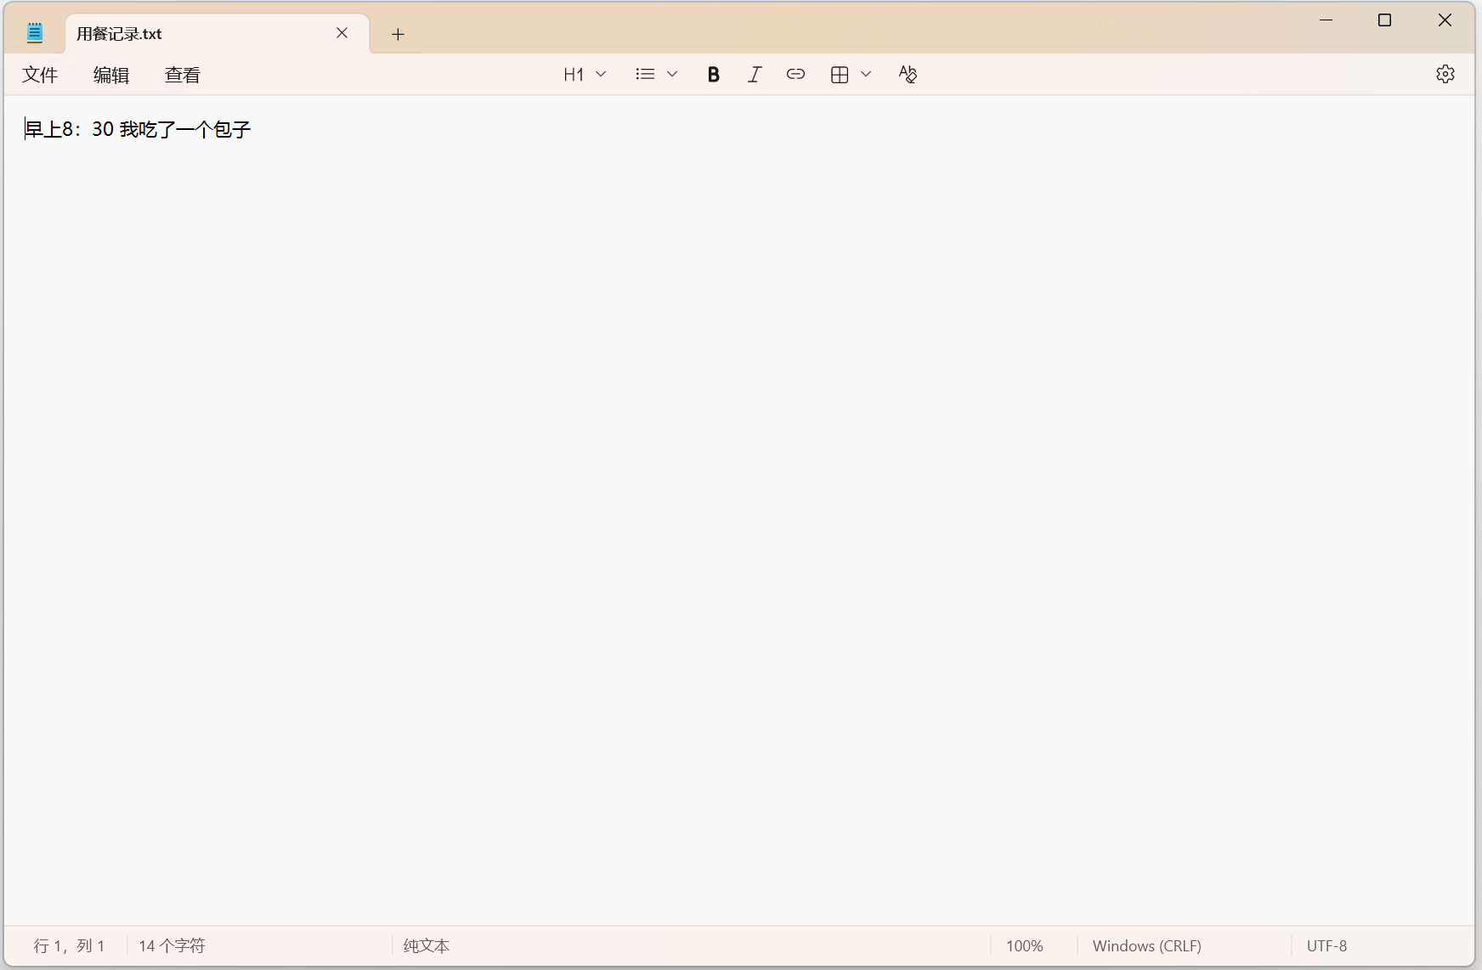Open the 文件 menu
The image size is (1482, 970).
click(x=40, y=75)
